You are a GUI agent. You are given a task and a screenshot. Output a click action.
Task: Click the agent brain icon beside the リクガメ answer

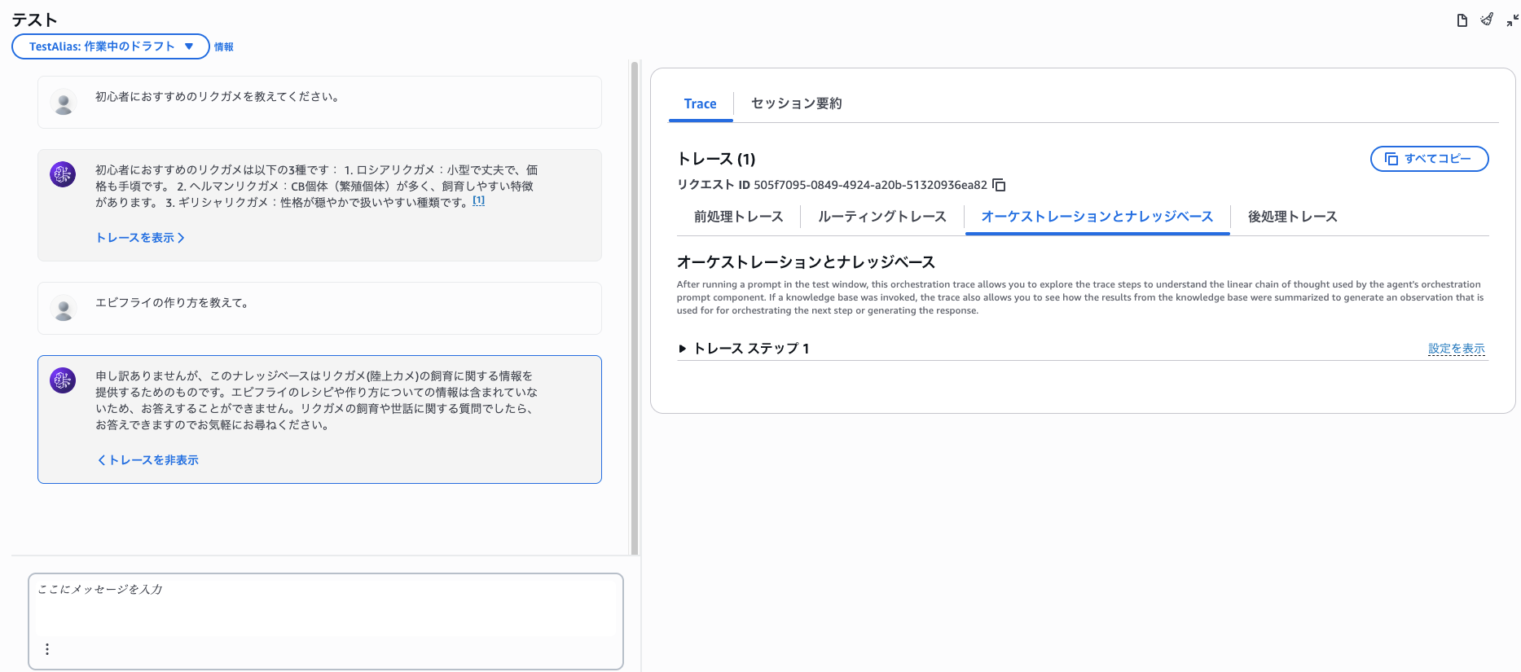pos(63,174)
